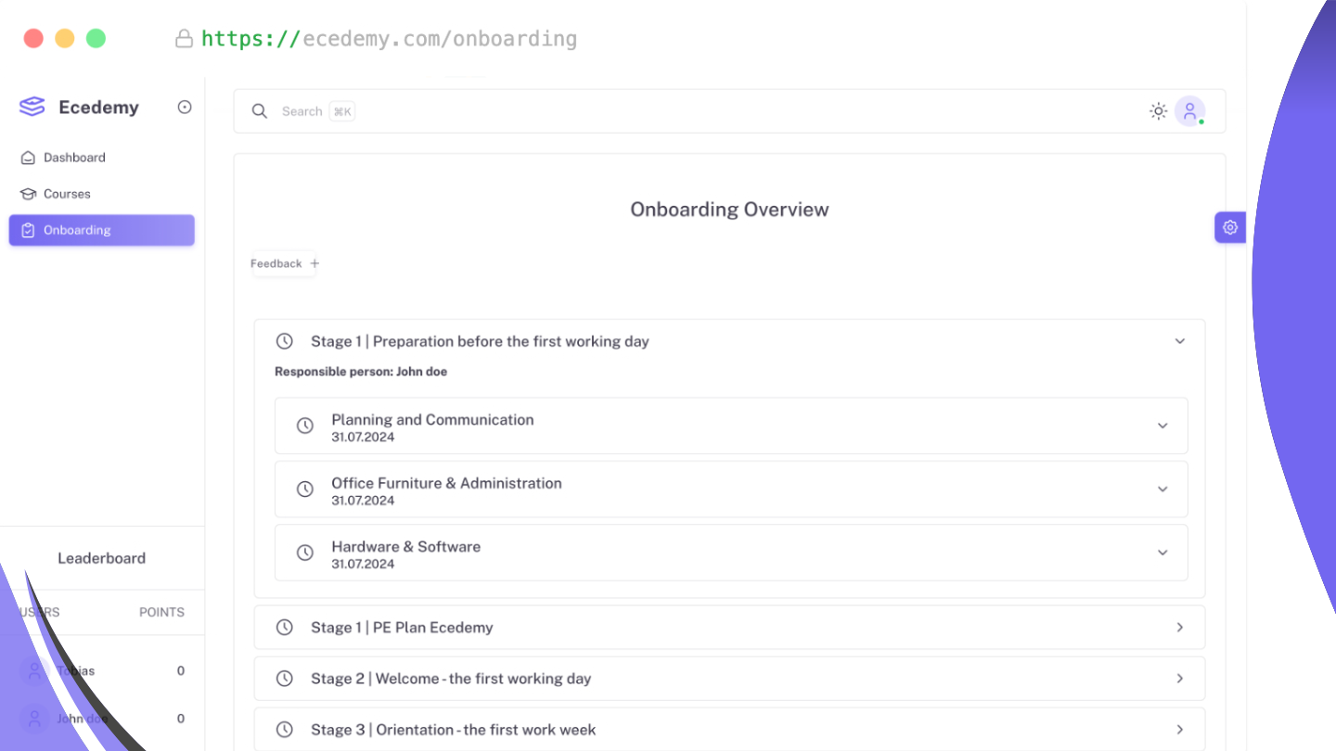This screenshot has height=751, width=1336.
Task: Click the search magnifier icon
Action: point(260,111)
